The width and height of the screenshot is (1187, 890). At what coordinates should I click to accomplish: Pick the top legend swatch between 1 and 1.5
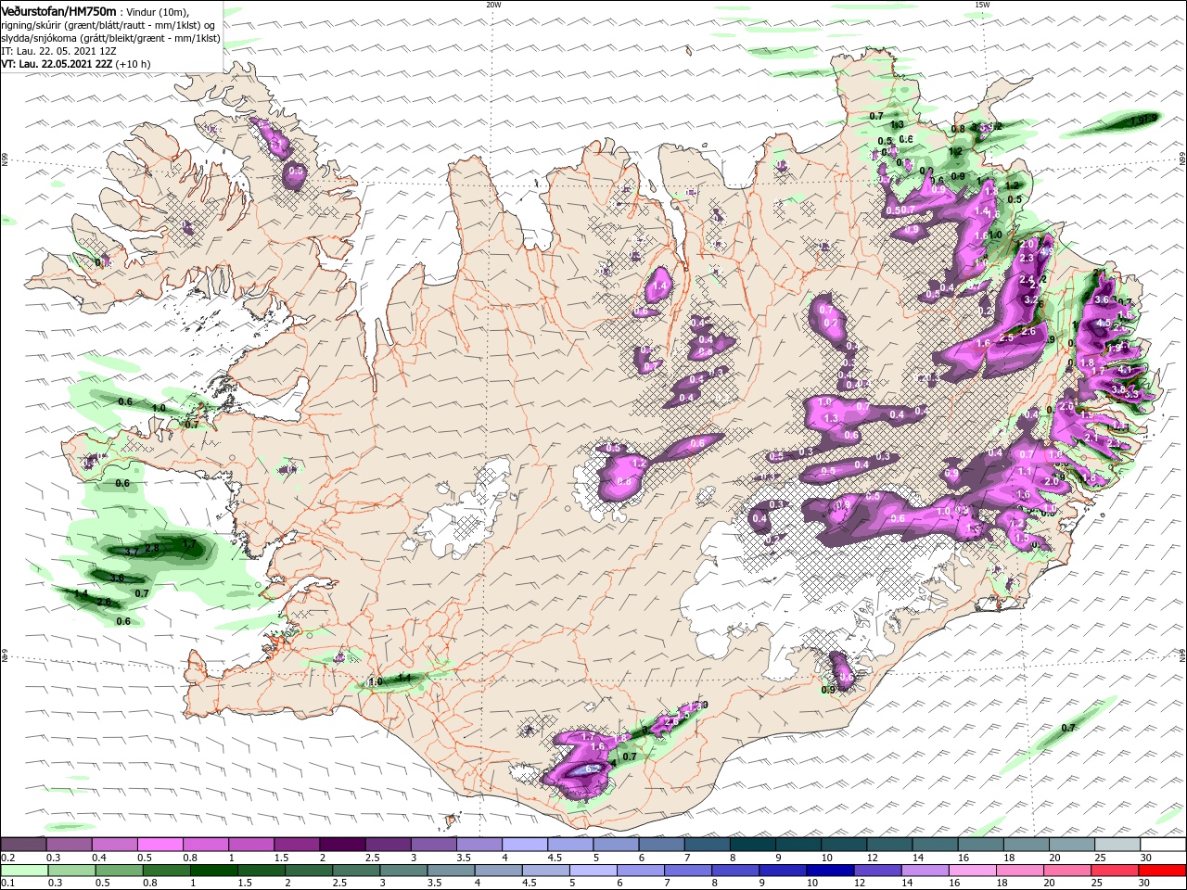click(x=250, y=845)
